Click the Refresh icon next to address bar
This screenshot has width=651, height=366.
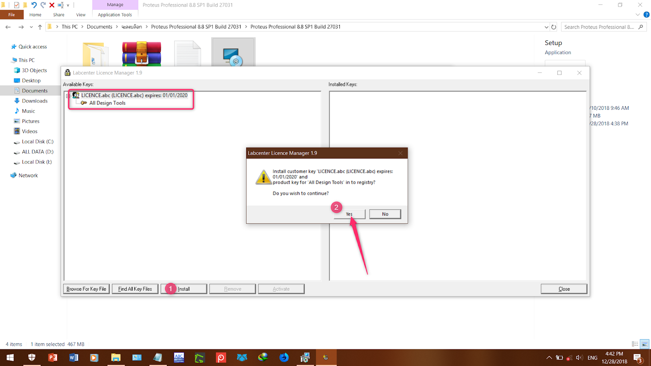(554, 27)
